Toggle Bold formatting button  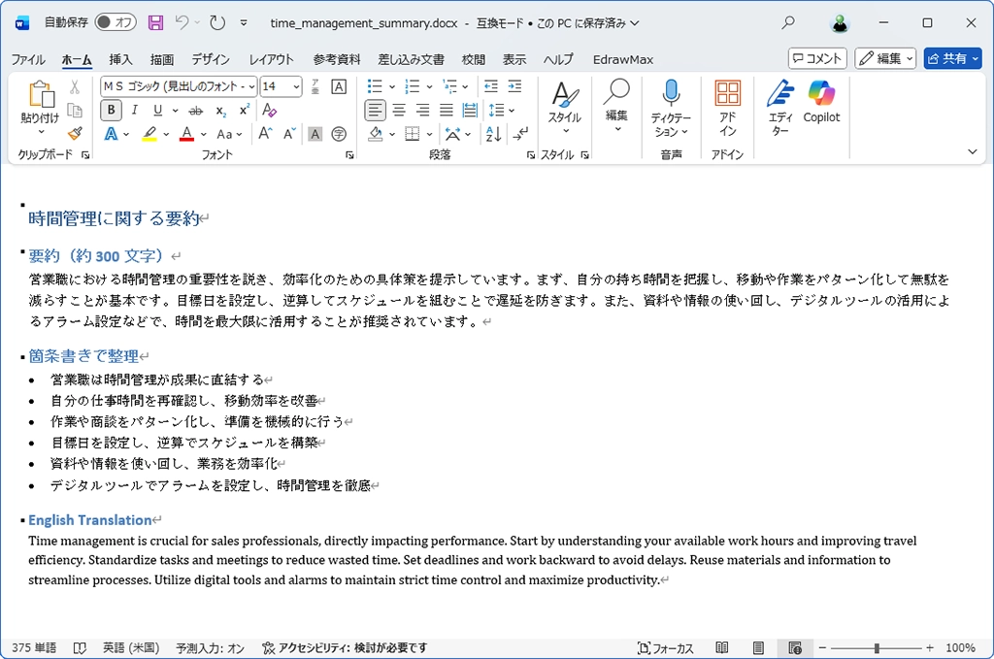112,111
